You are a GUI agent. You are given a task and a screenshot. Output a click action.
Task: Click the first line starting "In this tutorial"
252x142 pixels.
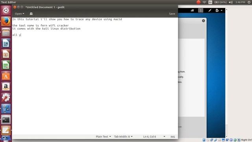(67, 19)
